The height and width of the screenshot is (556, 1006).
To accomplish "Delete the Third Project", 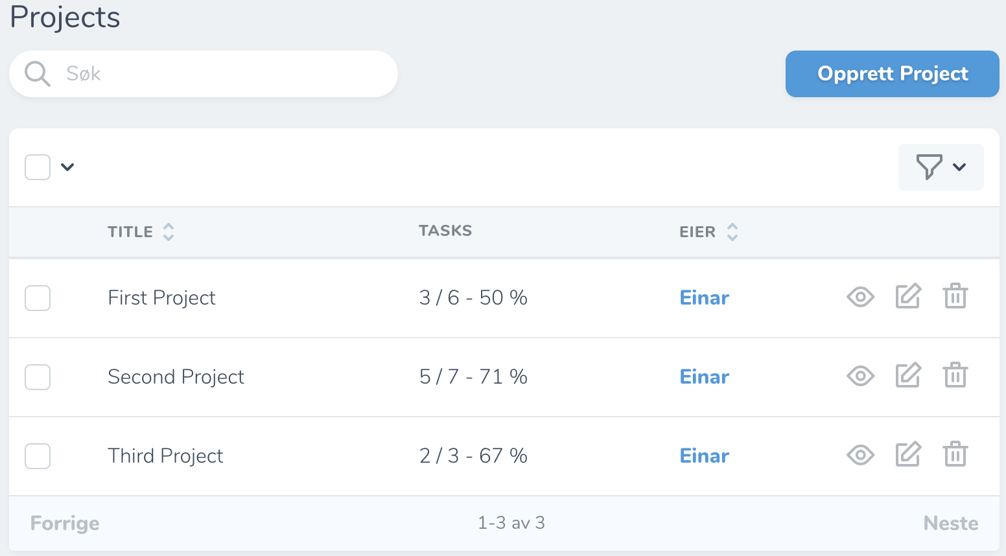I will pos(955,455).
